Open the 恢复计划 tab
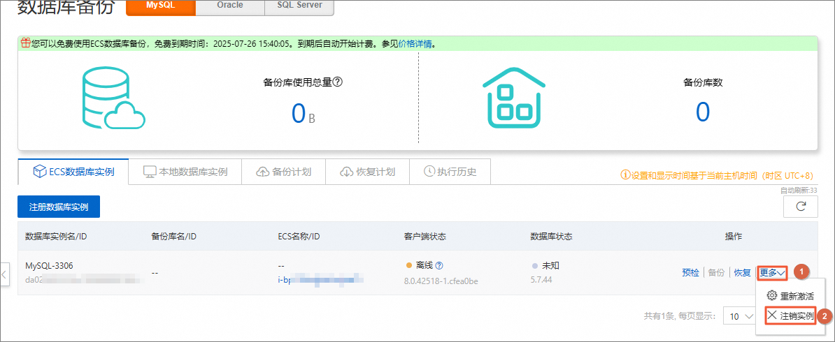Screen dimensions: 835x342 pos(367,172)
